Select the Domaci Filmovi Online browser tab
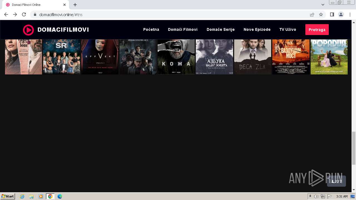 (36, 5)
